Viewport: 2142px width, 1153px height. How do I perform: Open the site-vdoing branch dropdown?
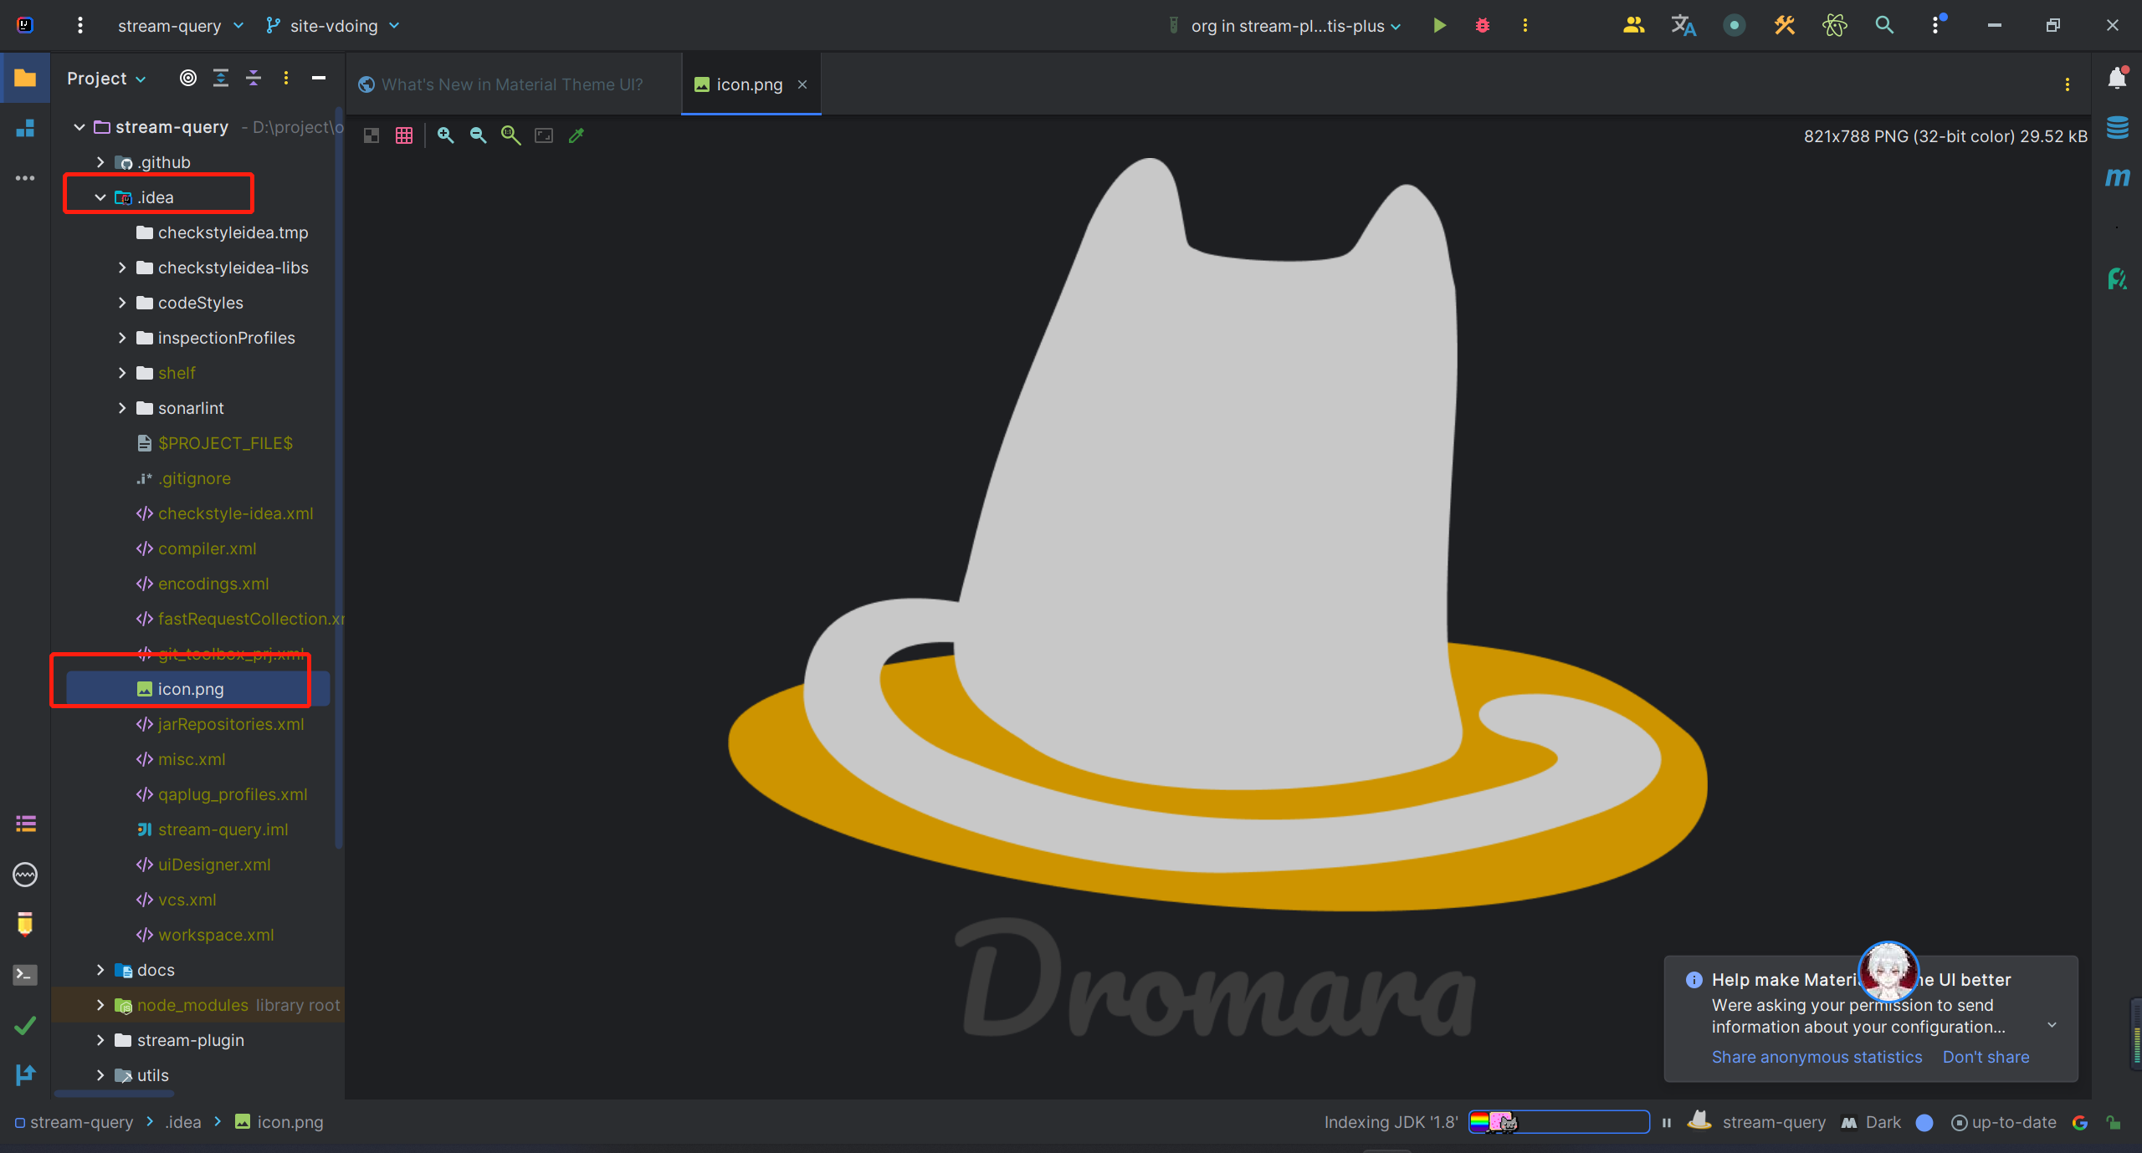pos(334,26)
